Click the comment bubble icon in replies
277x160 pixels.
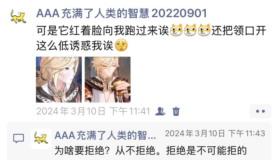[19, 138]
